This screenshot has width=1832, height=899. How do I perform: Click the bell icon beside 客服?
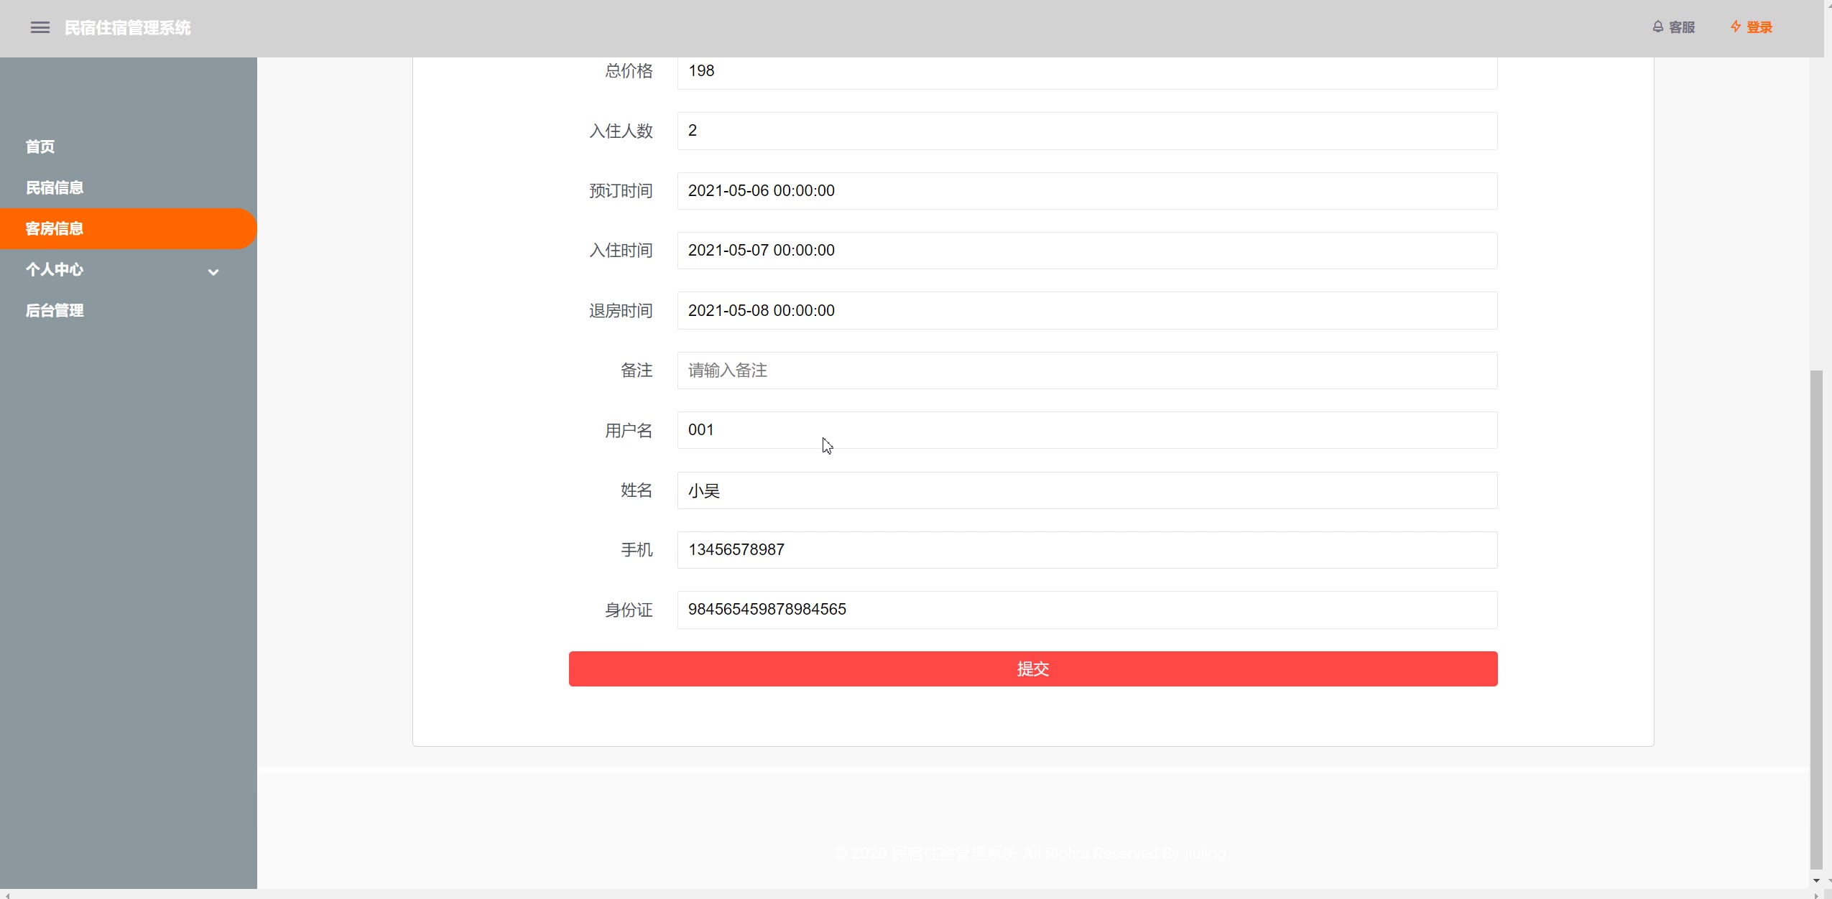pos(1657,27)
